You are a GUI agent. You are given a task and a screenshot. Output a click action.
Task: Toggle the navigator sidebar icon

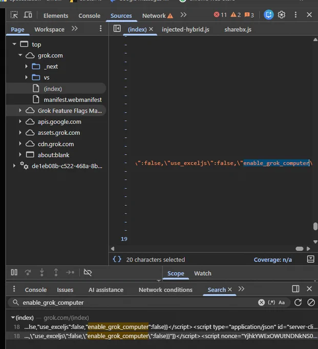(x=117, y=29)
